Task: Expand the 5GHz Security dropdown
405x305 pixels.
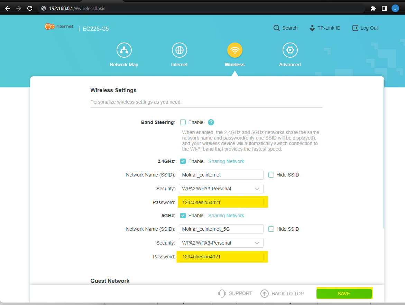Action: click(x=221, y=243)
